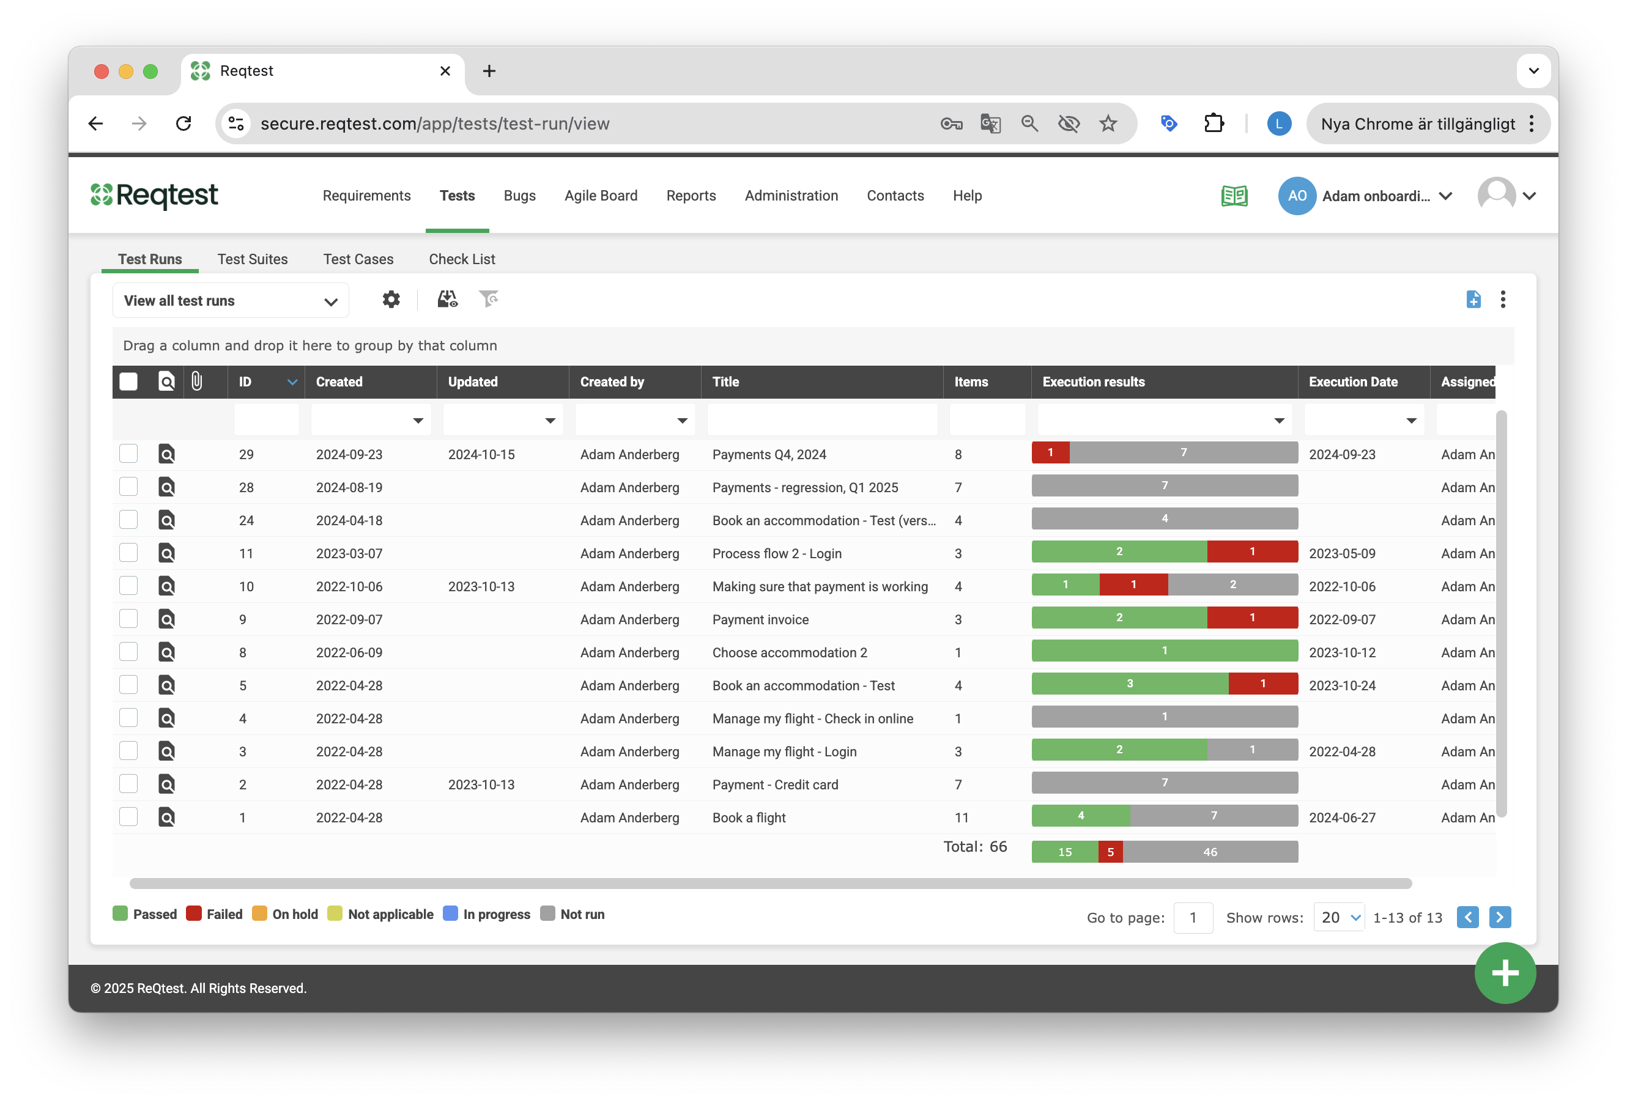Viewport: 1627px width, 1103px height.
Task: Select the checkbox for Choose accommodation 2
Action: coord(128,652)
